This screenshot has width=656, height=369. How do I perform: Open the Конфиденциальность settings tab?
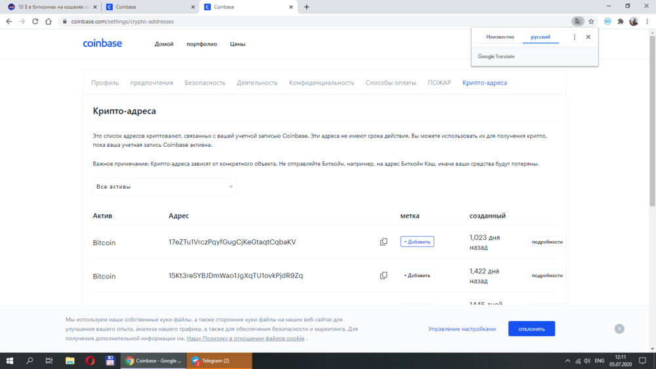[x=321, y=83]
